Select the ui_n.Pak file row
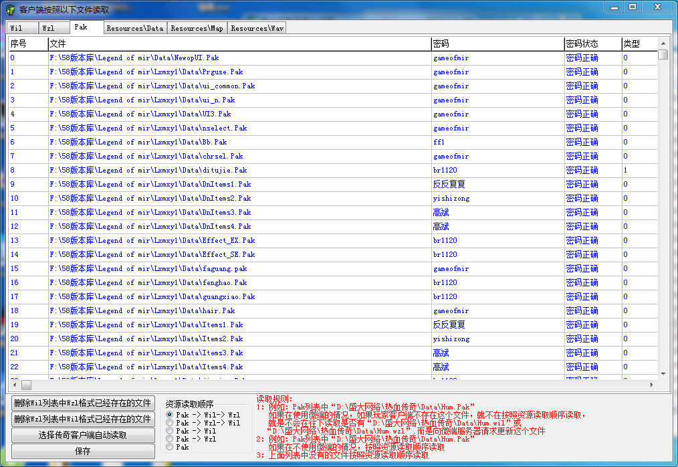 tap(333, 100)
